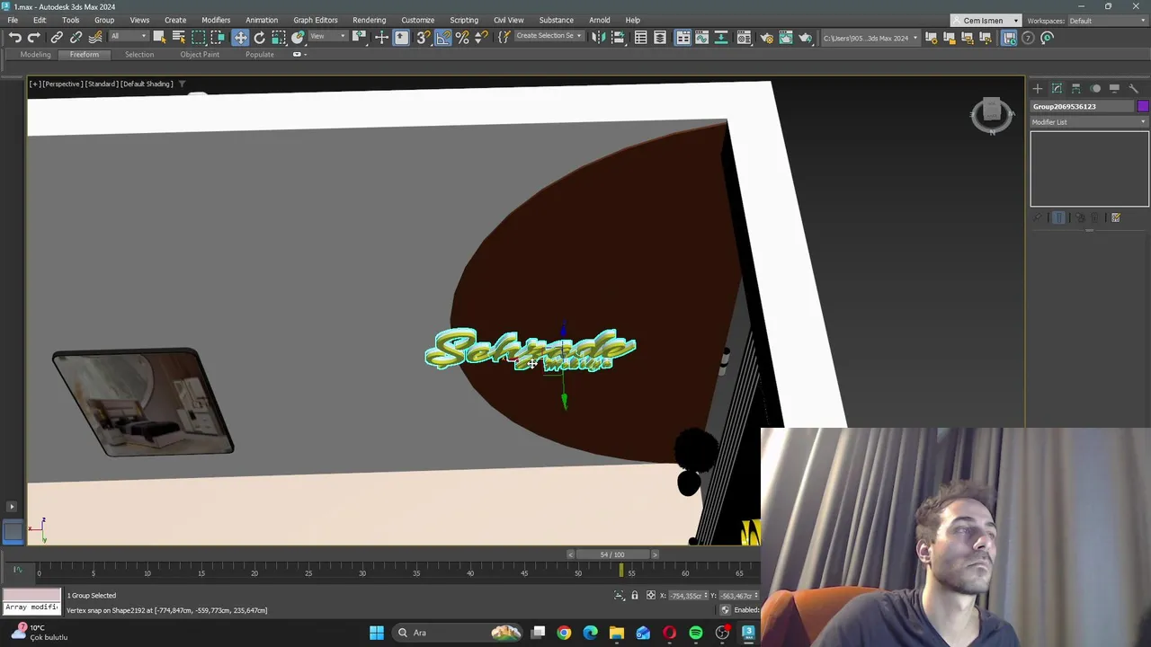The image size is (1151, 647).
Task: Open Schematic View from toolbar
Action: 720,37
